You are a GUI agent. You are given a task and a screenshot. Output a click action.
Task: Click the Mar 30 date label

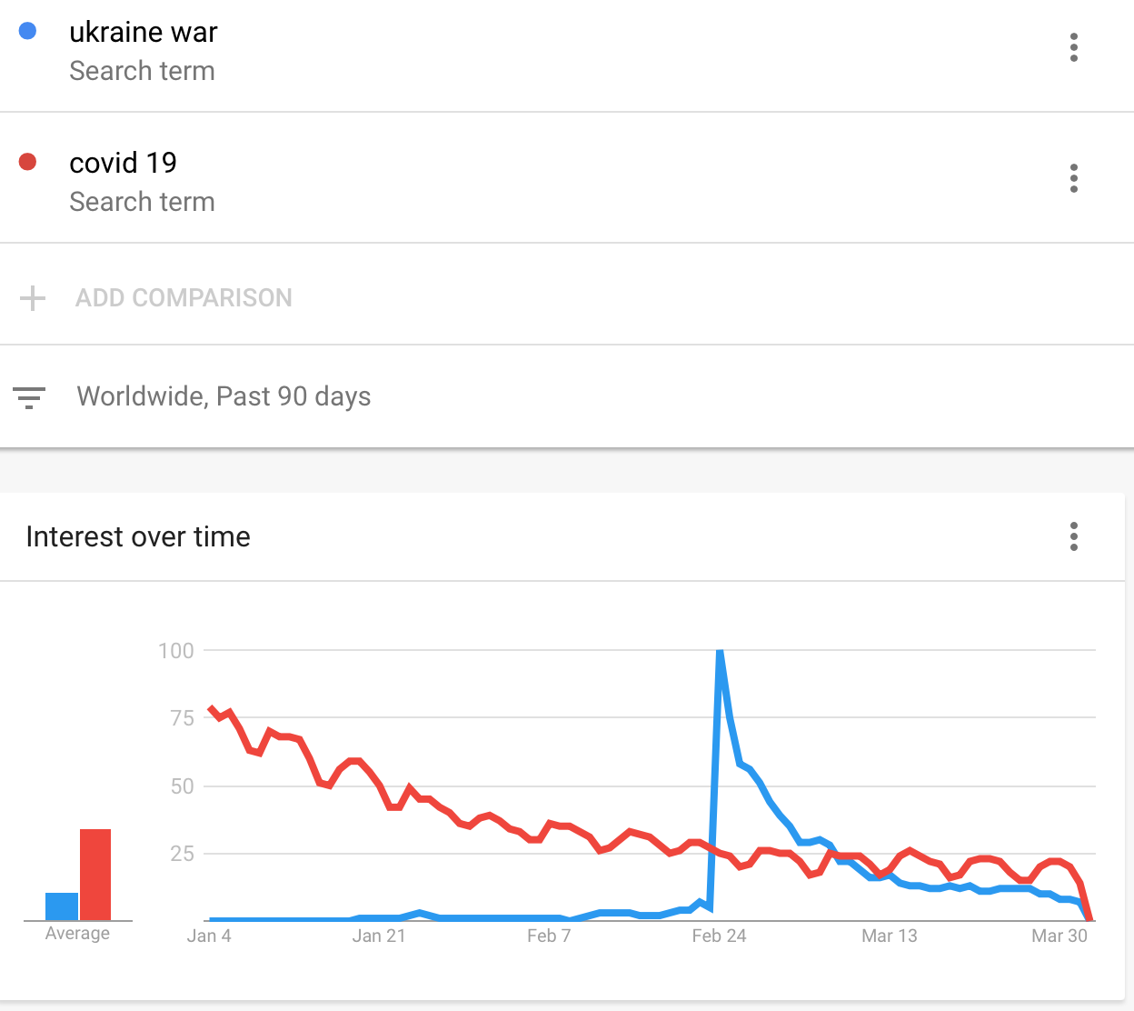1059,936
